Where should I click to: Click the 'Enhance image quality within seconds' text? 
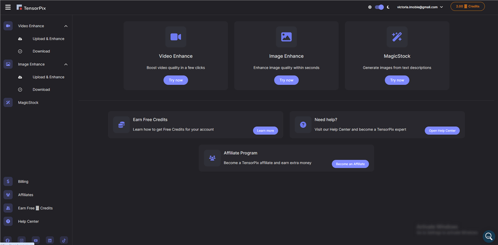[286, 68]
